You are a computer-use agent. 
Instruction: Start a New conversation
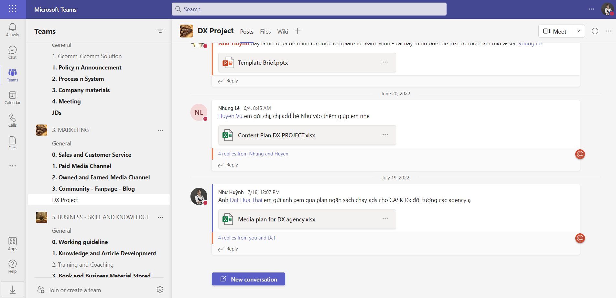248,279
